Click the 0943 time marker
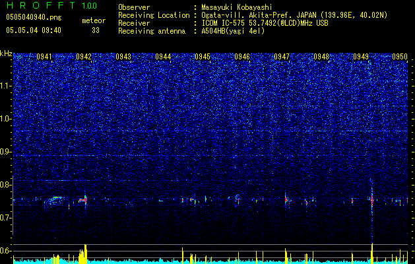 point(123,57)
